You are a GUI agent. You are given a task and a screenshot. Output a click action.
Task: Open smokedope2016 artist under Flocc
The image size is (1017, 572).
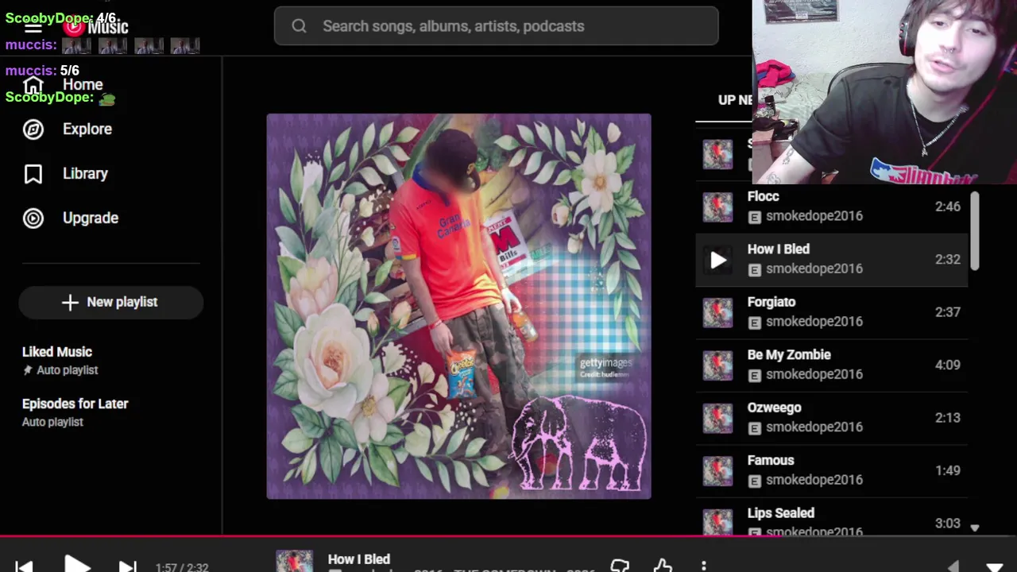814,216
